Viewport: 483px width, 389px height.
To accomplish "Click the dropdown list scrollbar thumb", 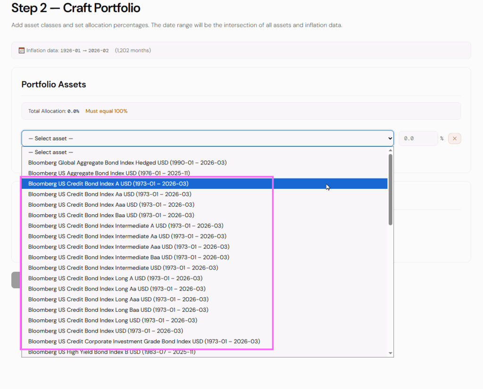I will coord(390,189).
